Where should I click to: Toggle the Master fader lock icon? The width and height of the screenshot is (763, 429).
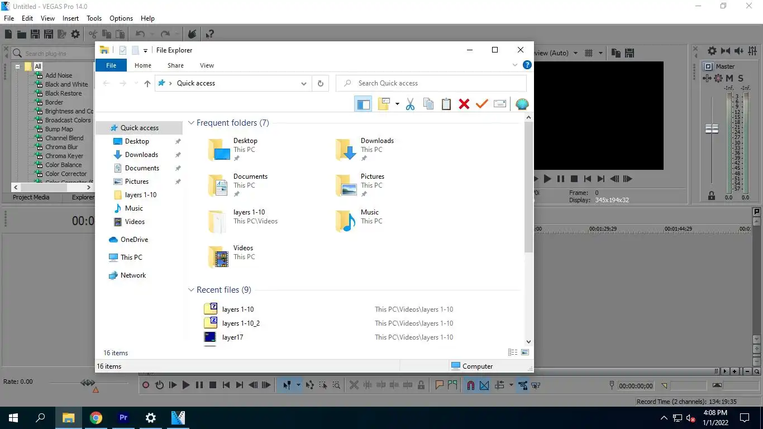point(712,196)
